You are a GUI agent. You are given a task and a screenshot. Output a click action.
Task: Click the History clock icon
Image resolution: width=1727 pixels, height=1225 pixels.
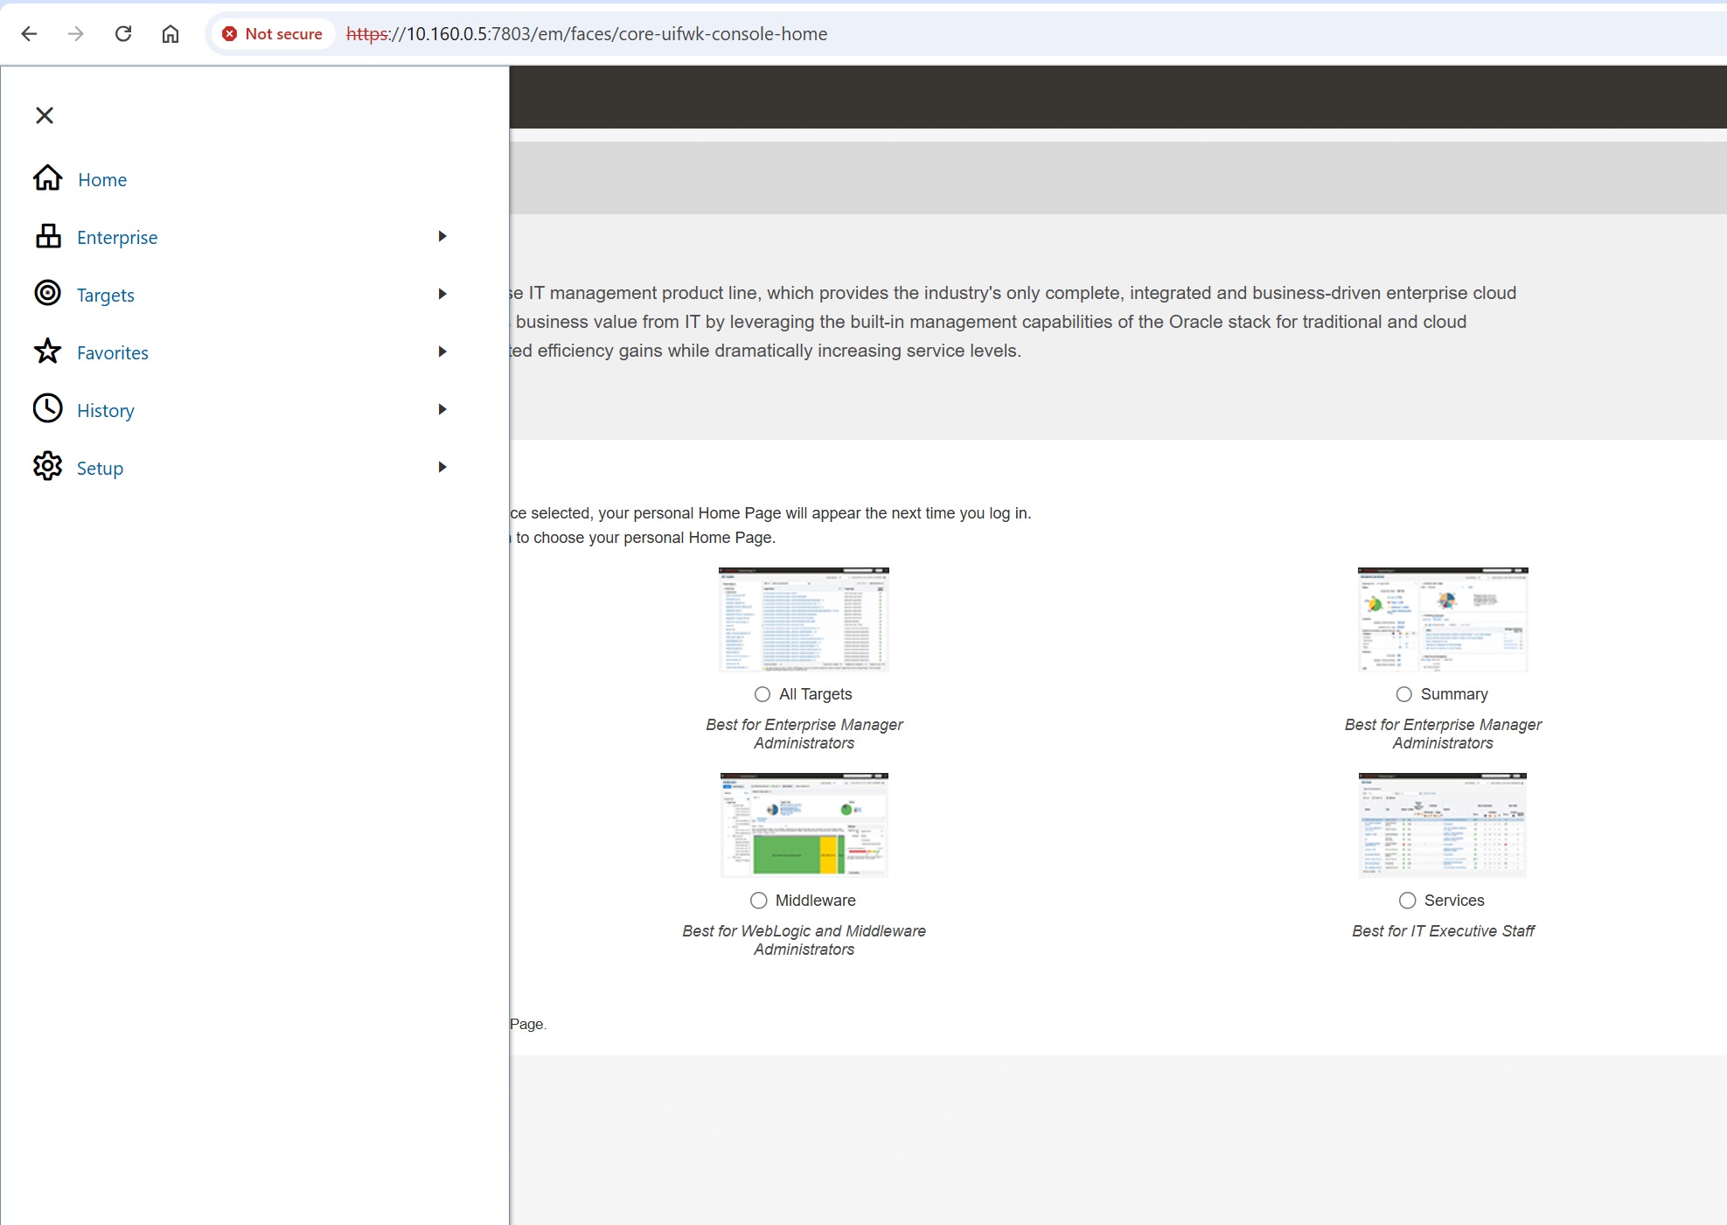coord(48,408)
